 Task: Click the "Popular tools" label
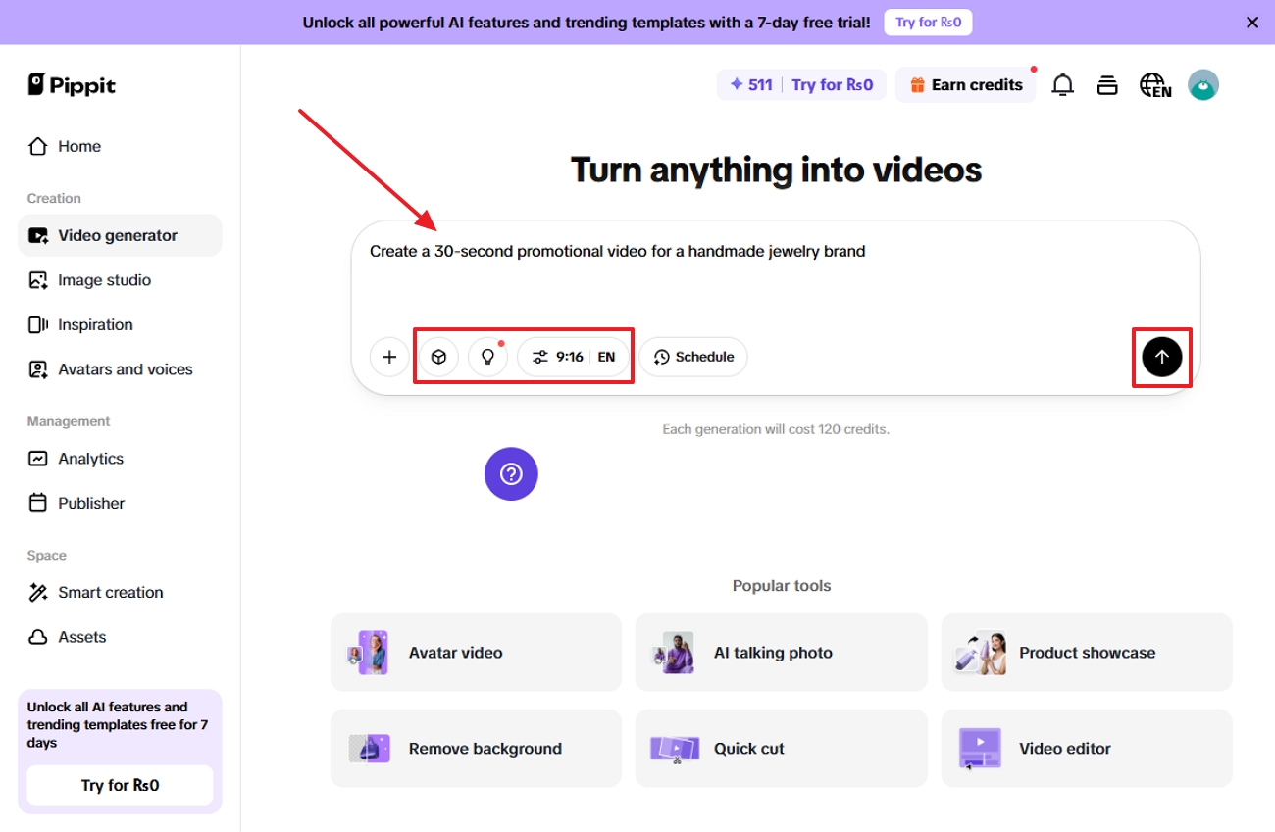coord(782,586)
